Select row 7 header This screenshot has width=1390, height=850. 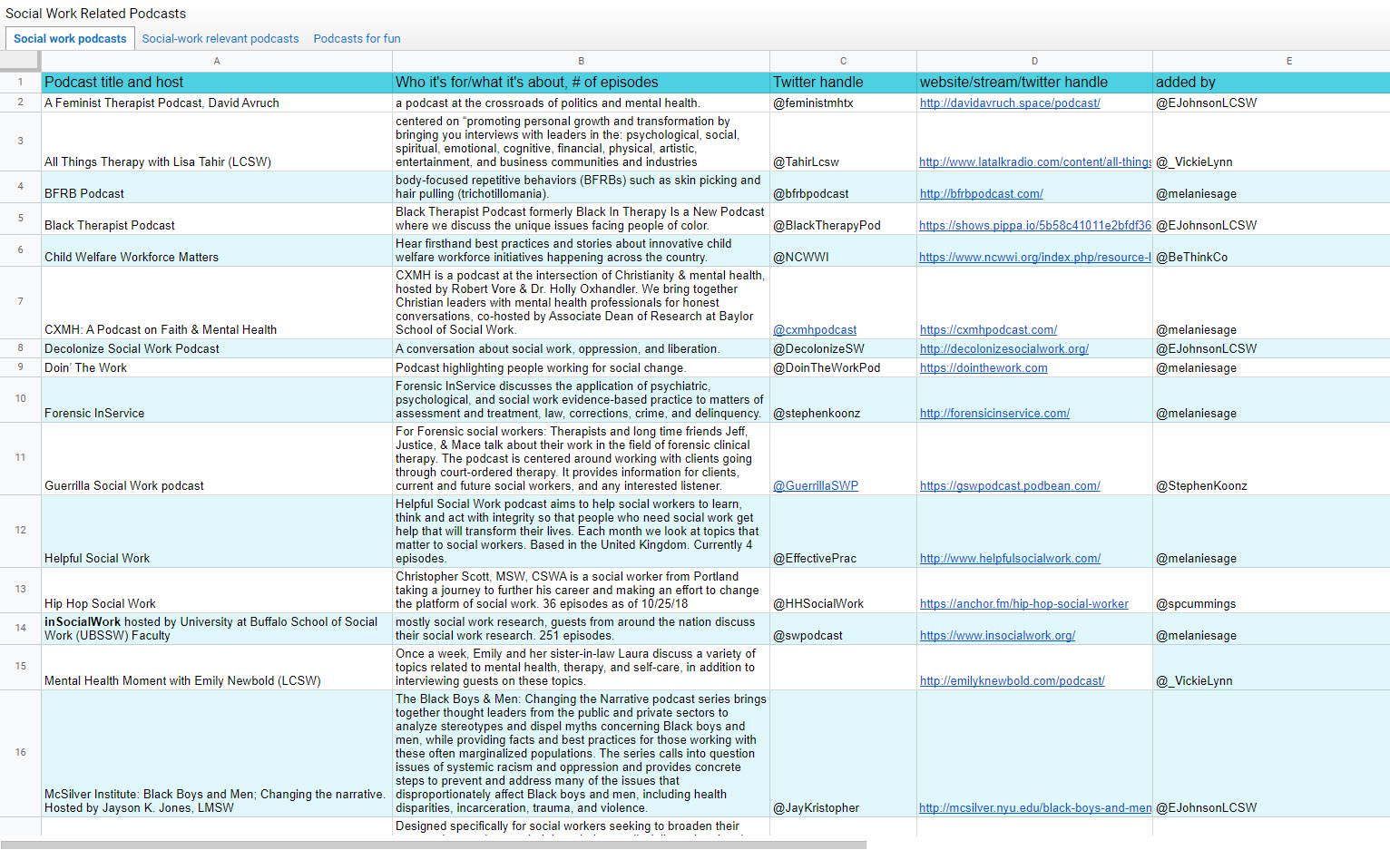20,302
